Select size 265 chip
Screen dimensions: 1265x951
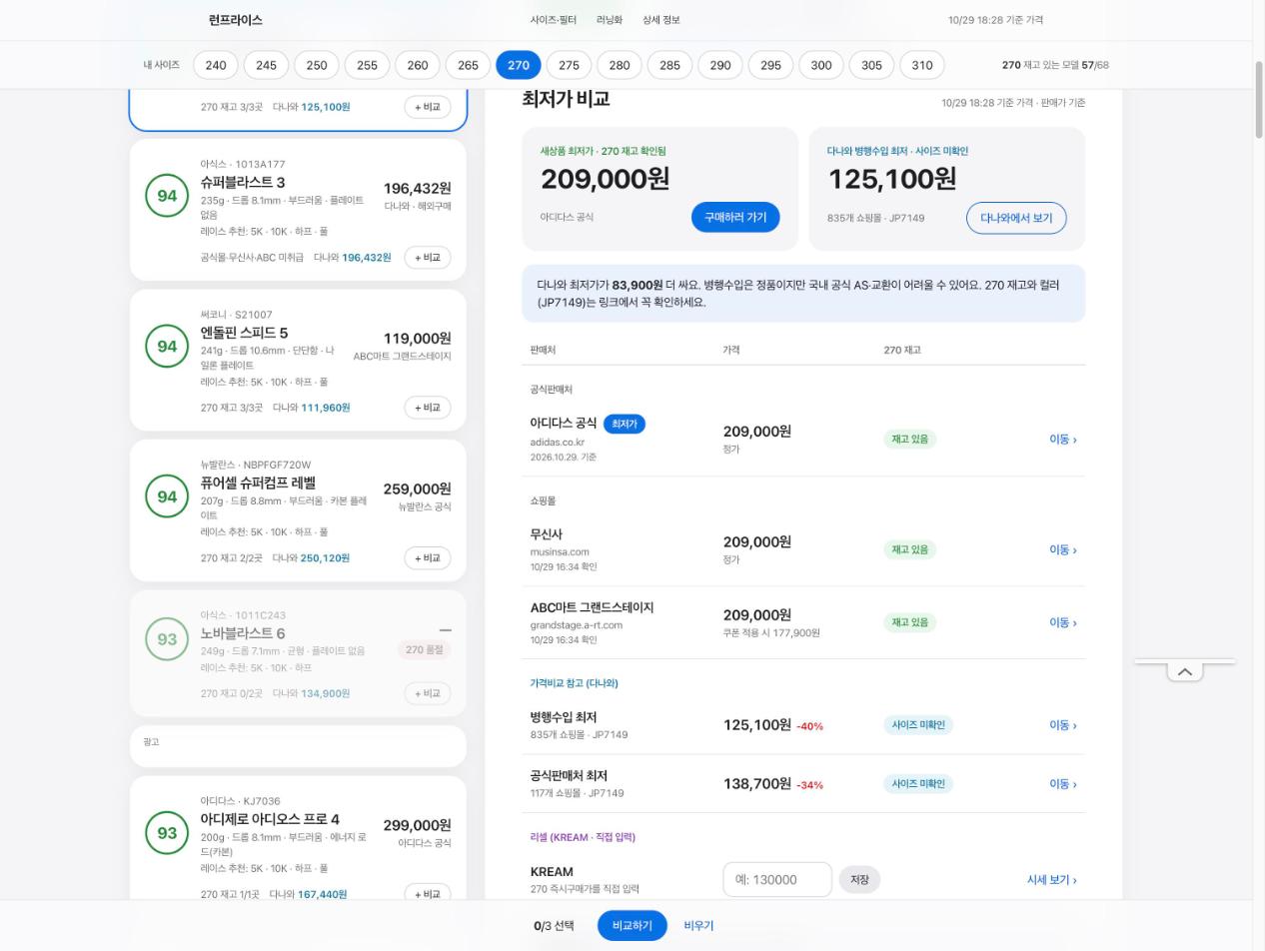pyautogui.click(x=468, y=65)
